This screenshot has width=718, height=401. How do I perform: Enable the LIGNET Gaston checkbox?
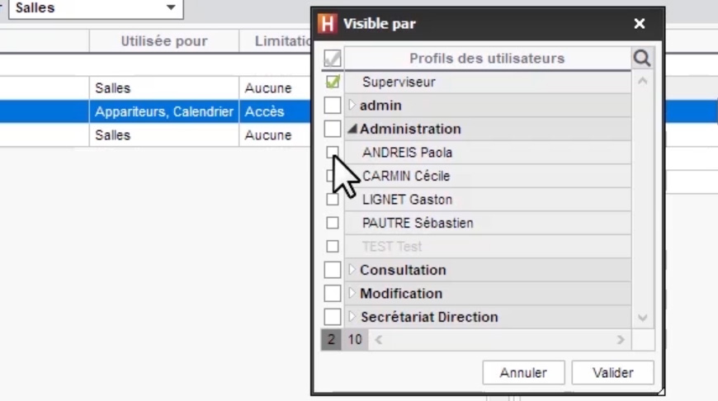[x=333, y=200]
